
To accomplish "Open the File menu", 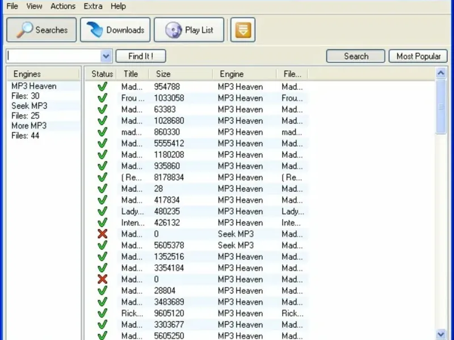I will pyautogui.click(x=12, y=6).
